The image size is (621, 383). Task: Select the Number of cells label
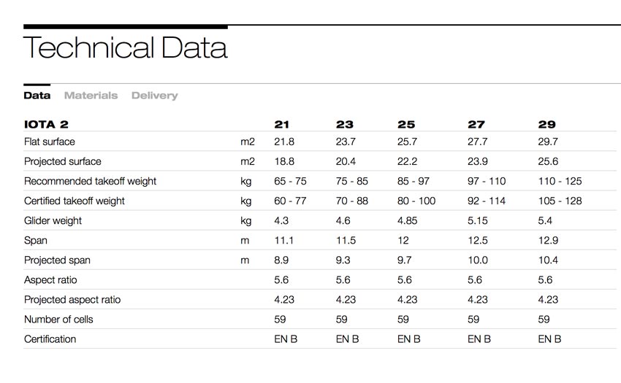pyautogui.click(x=58, y=320)
